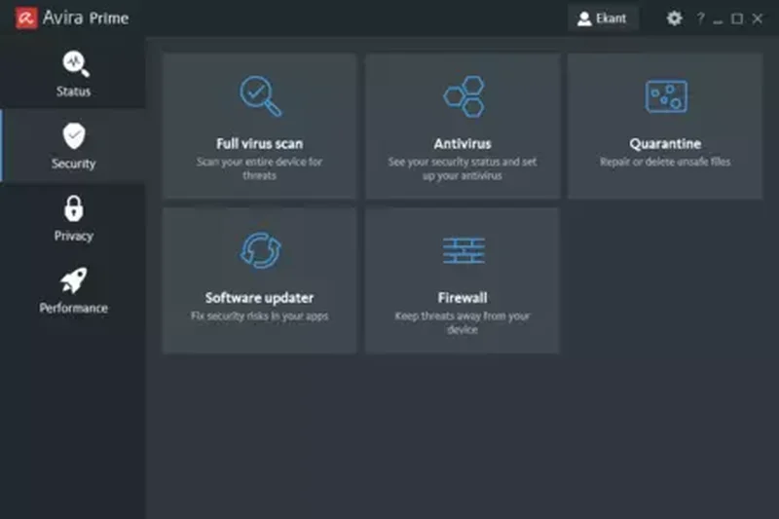Click the Software updater arrows icon

tap(260, 250)
